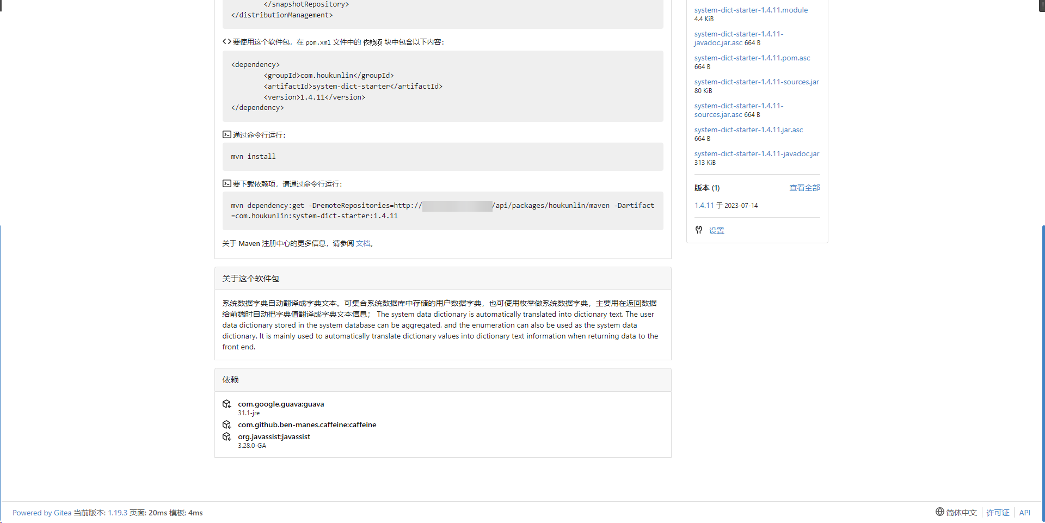Click the terminal icon beside 要下载依赖项
Viewport: 1045px width, 523px height.
226,183
